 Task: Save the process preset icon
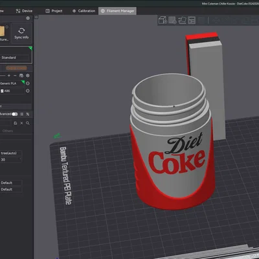16,123
